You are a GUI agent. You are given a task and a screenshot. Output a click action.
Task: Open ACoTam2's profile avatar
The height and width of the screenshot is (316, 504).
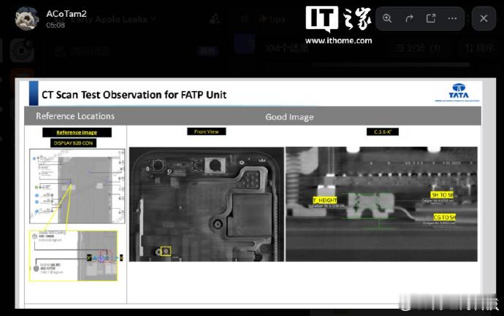[x=27, y=18]
